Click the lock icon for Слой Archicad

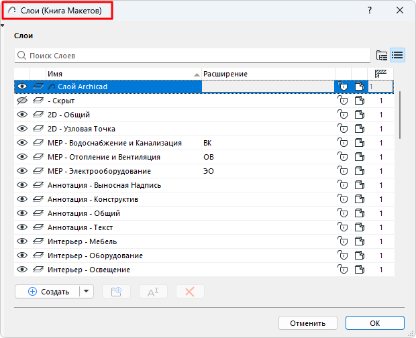[343, 87]
